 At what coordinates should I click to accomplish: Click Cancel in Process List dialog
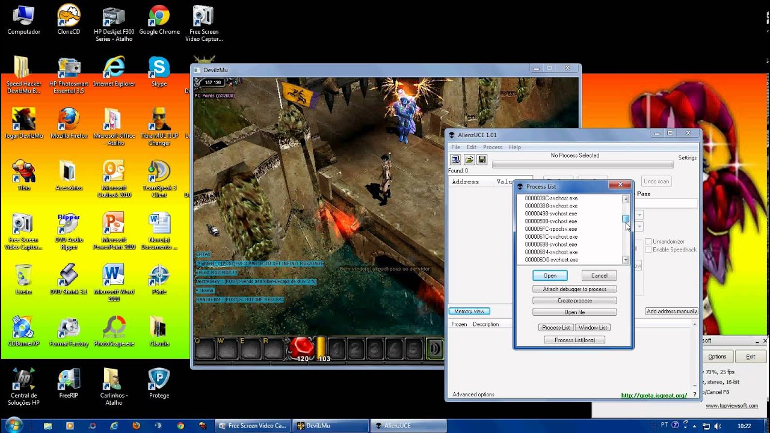599,275
